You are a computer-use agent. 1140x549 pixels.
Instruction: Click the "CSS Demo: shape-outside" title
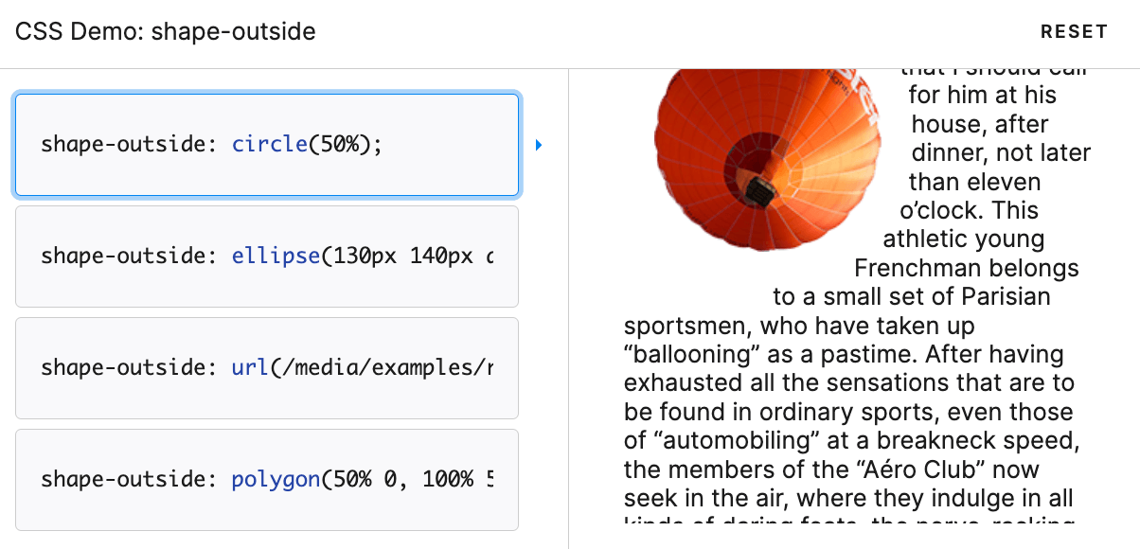pyautogui.click(x=165, y=32)
